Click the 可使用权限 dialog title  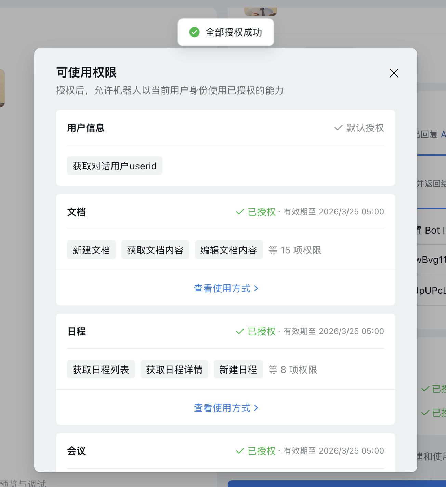pyautogui.click(x=86, y=72)
